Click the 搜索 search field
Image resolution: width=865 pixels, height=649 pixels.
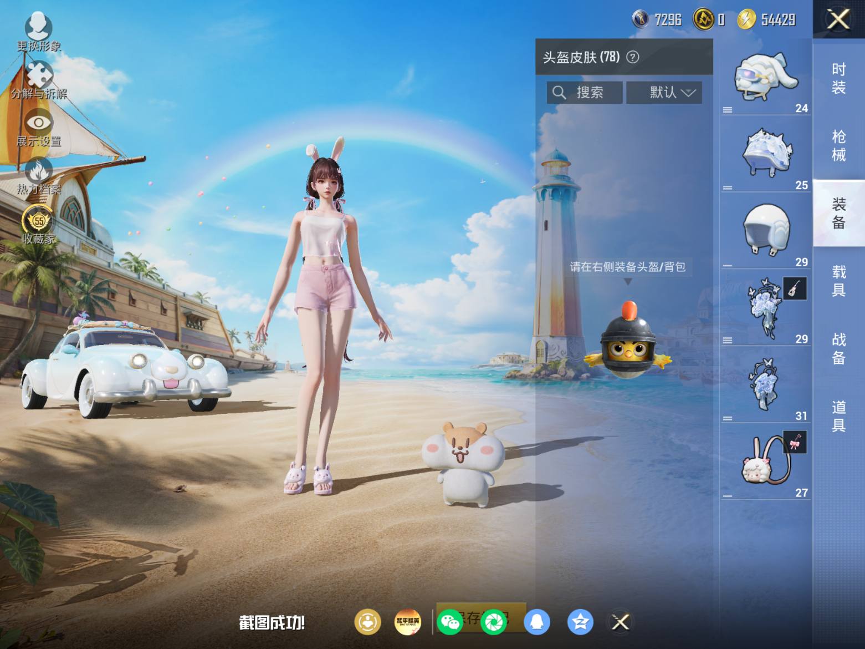[x=585, y=92]
